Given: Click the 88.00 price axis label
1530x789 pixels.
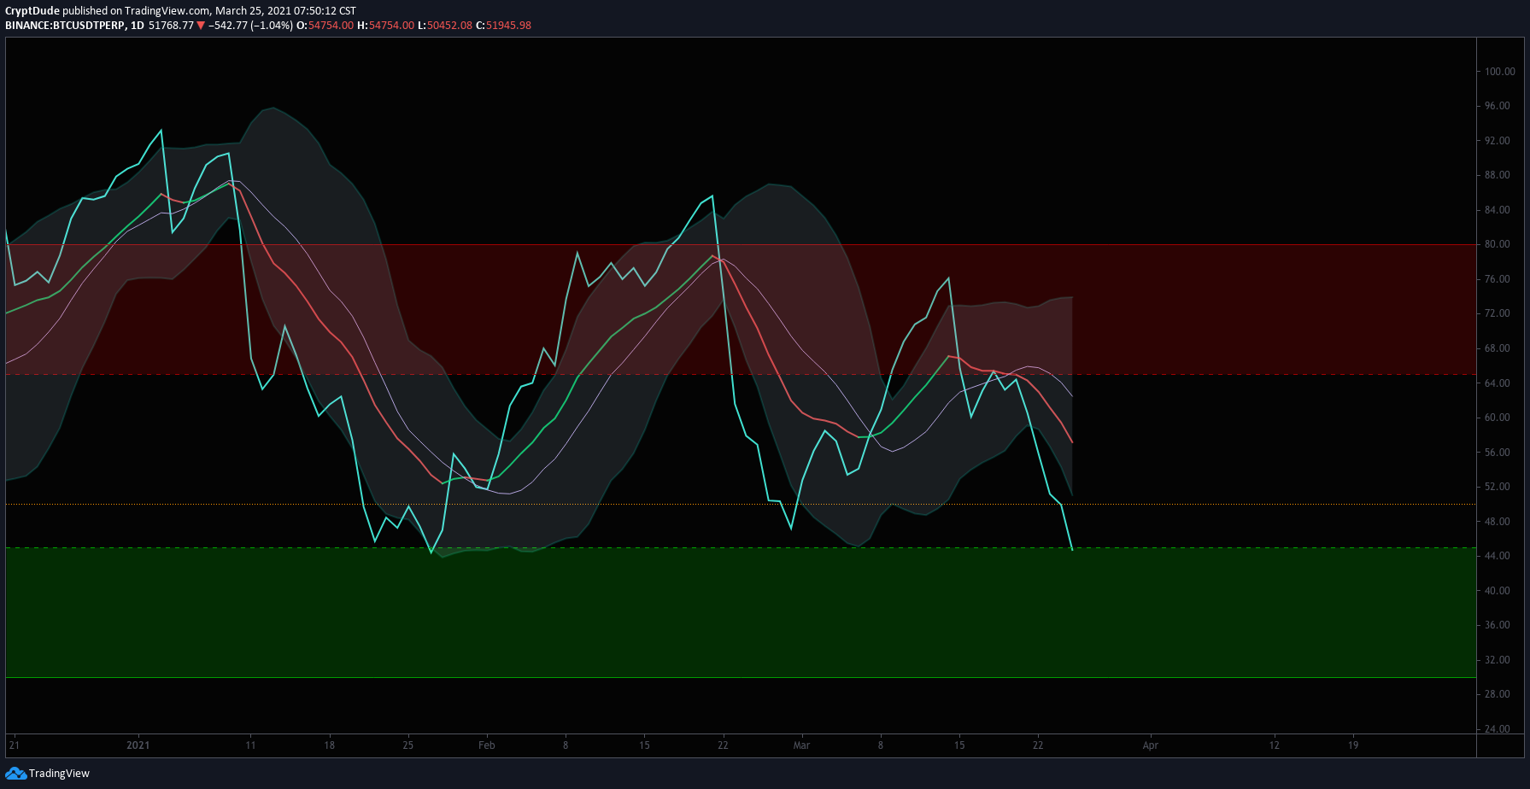Looking at the screenshot, I should (1498, 175).
